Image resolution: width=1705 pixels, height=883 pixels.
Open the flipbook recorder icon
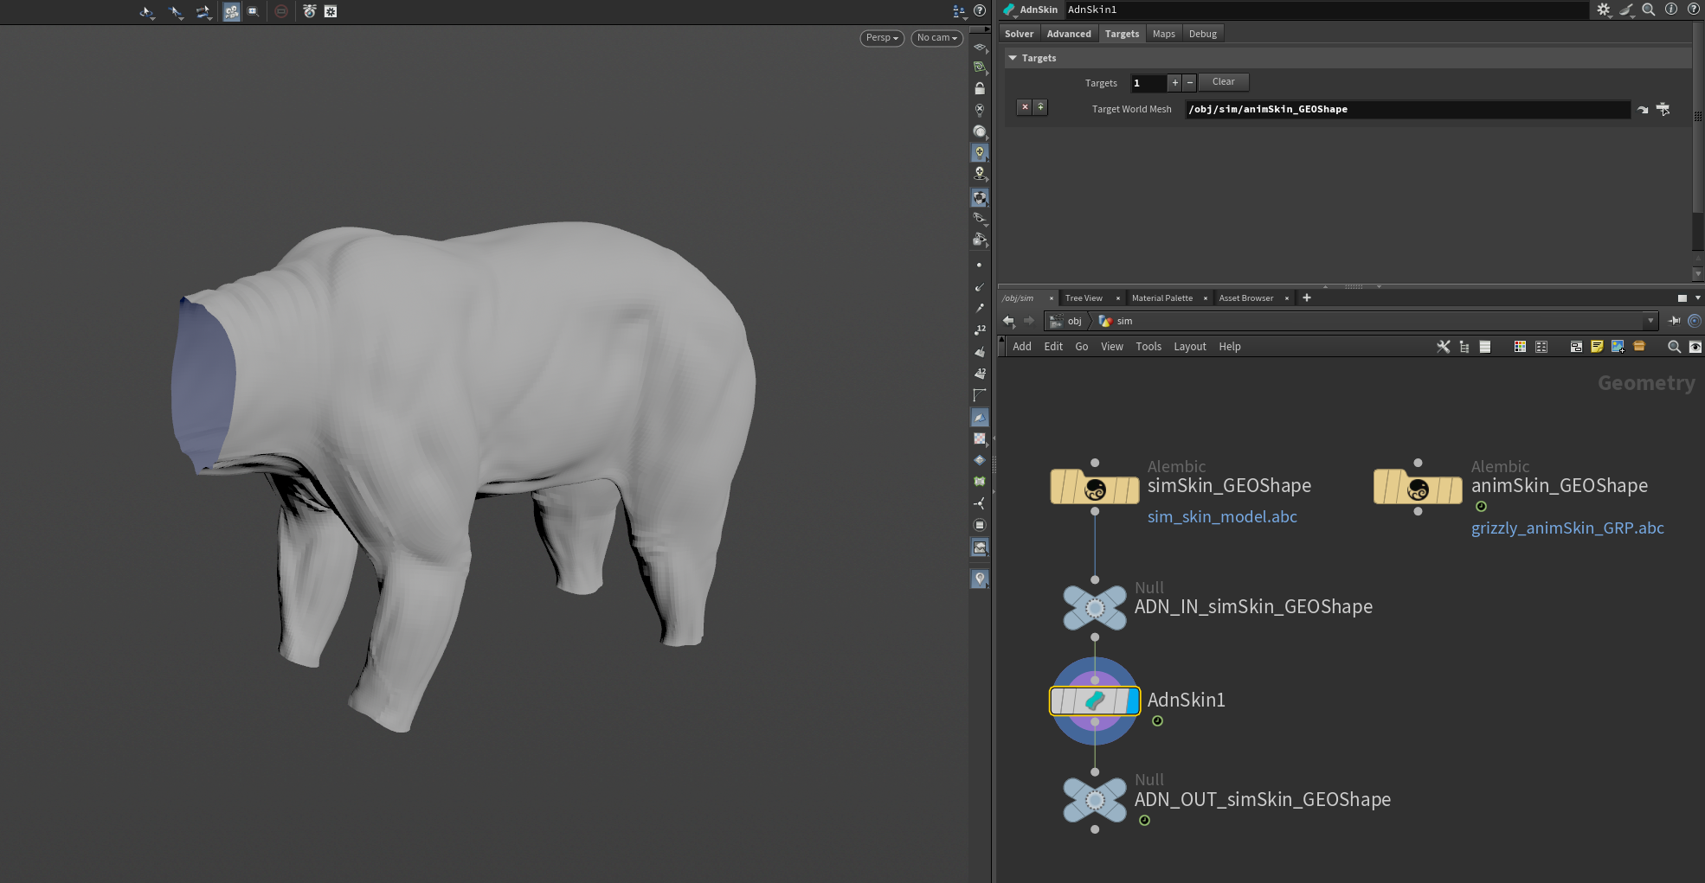point(309,12)
